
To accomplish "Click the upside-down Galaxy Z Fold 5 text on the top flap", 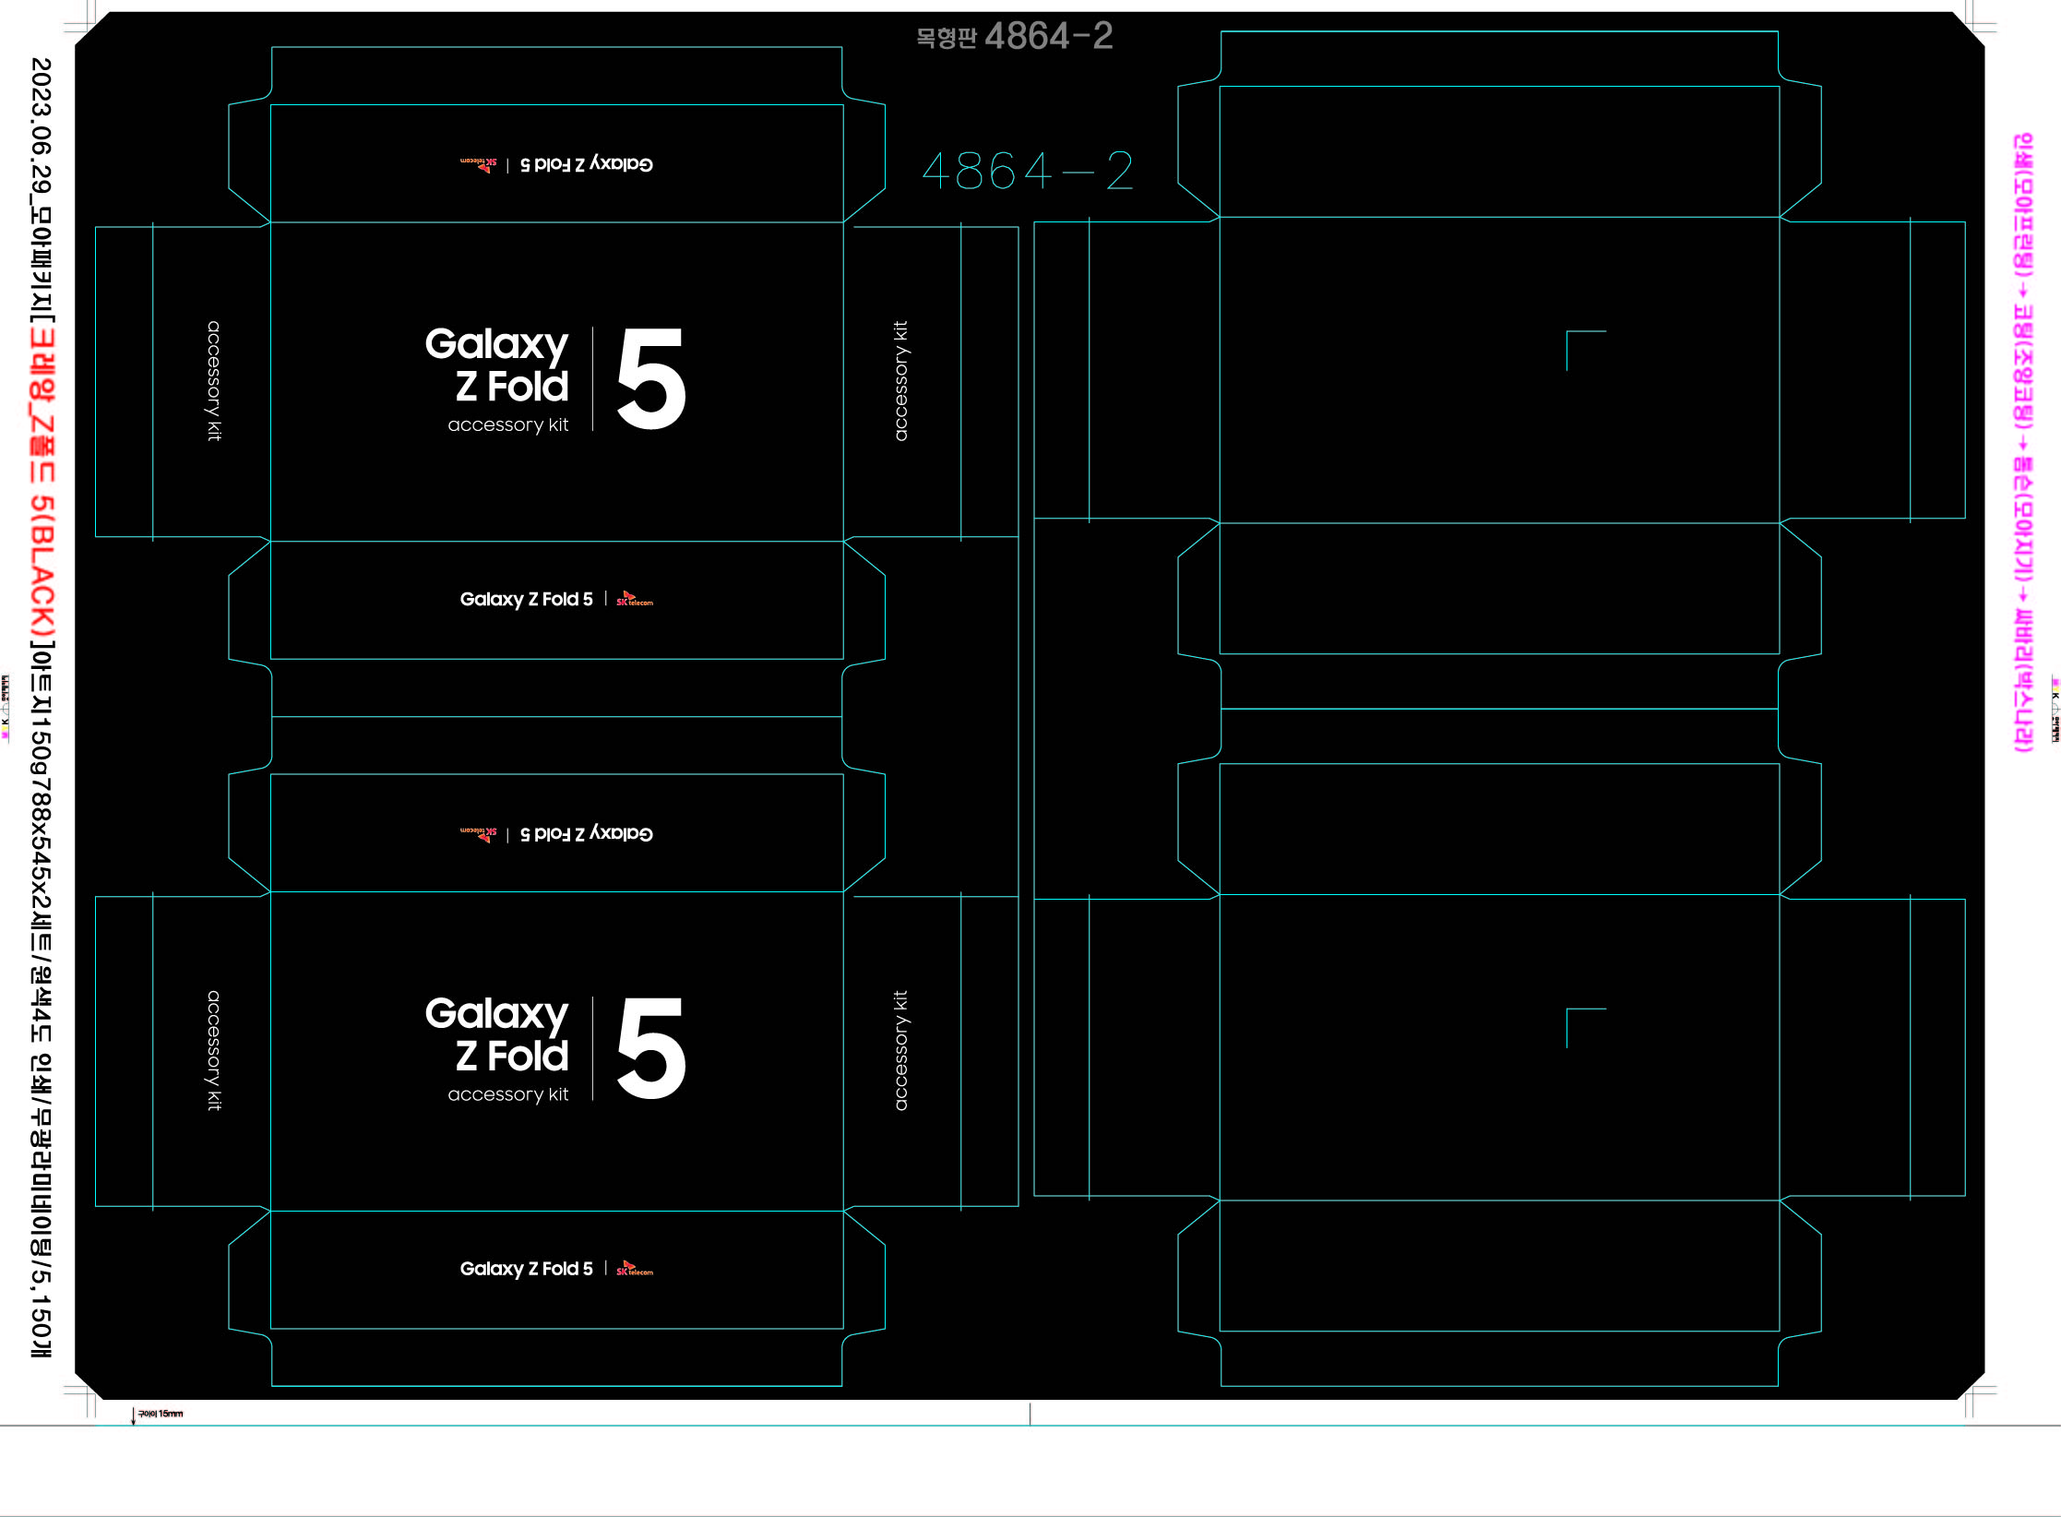I will pyautogui.click(x=586, y=164).
